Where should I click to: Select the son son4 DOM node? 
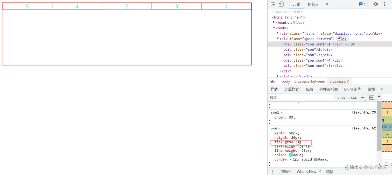pos(313,60)
